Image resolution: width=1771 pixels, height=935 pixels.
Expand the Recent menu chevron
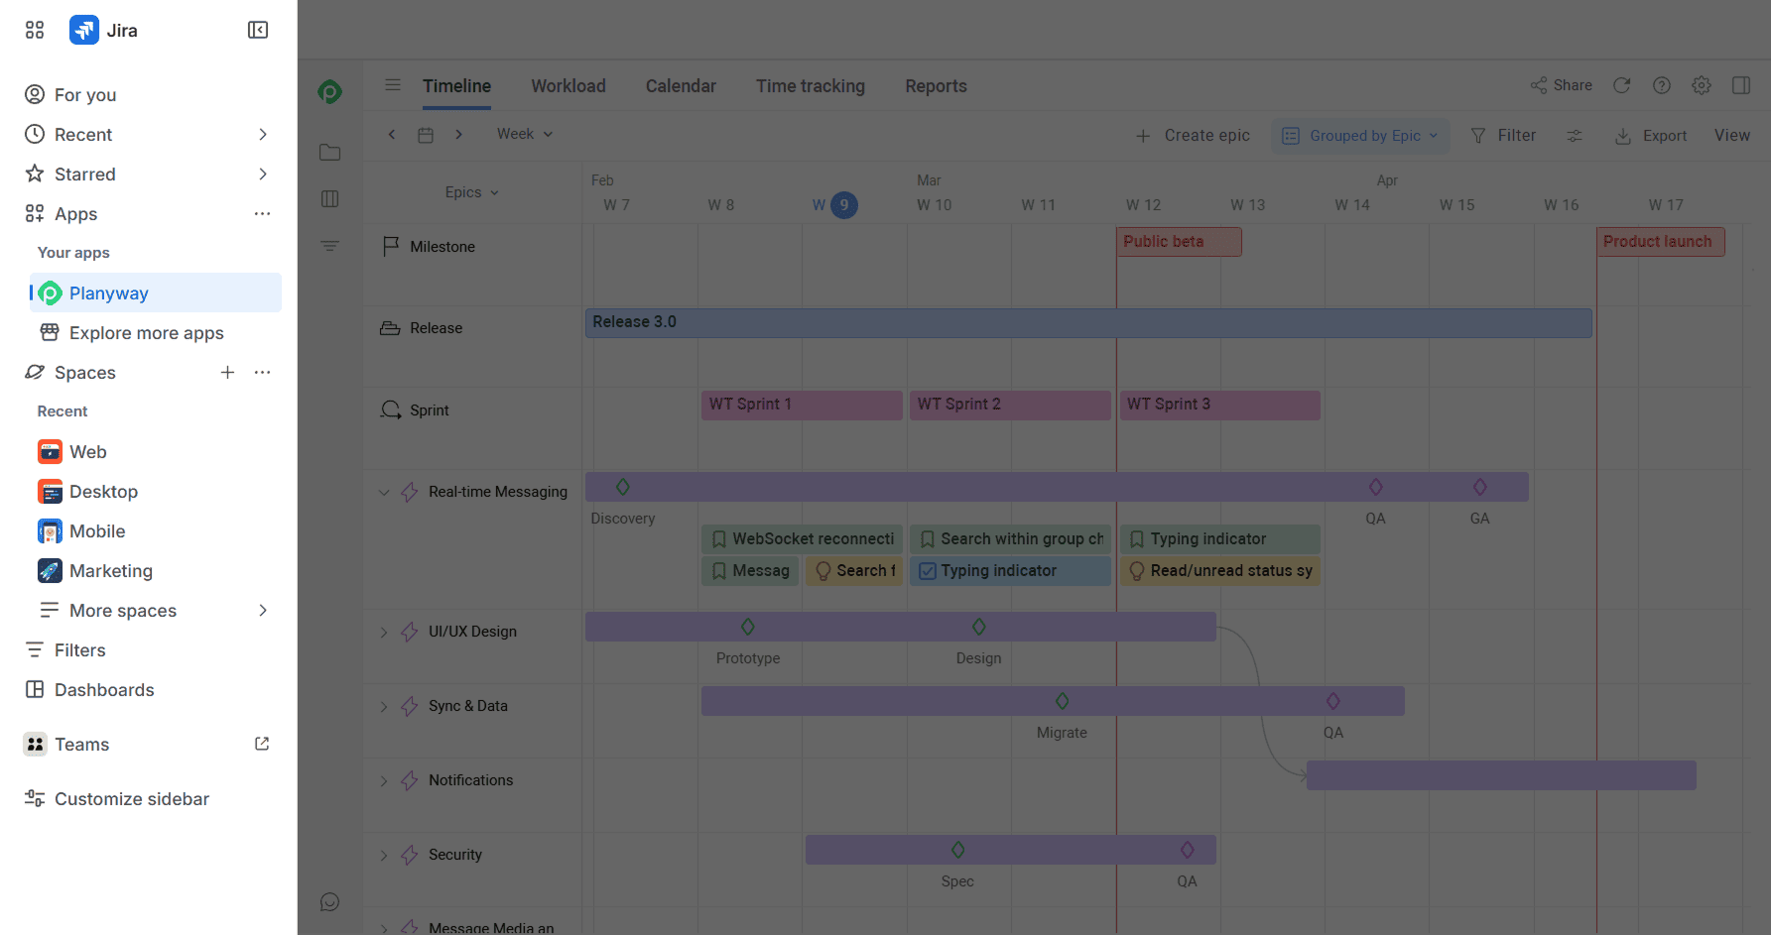point(263,134)
